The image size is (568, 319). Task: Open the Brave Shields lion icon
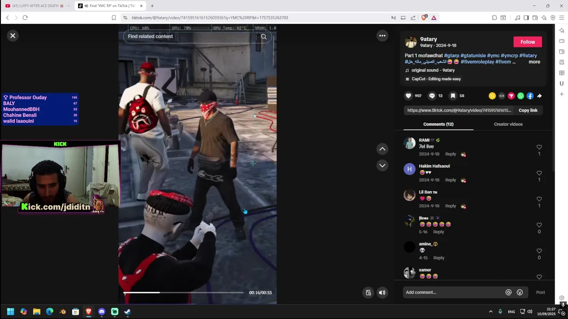[424, 18]
